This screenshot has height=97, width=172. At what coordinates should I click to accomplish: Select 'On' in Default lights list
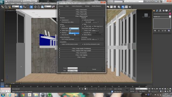pyautogui.click(x=74, y=32)
